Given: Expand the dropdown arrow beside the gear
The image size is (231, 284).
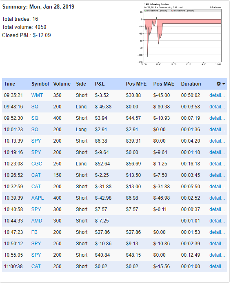Looking at the screenshot, I should [x=224, y=84].
